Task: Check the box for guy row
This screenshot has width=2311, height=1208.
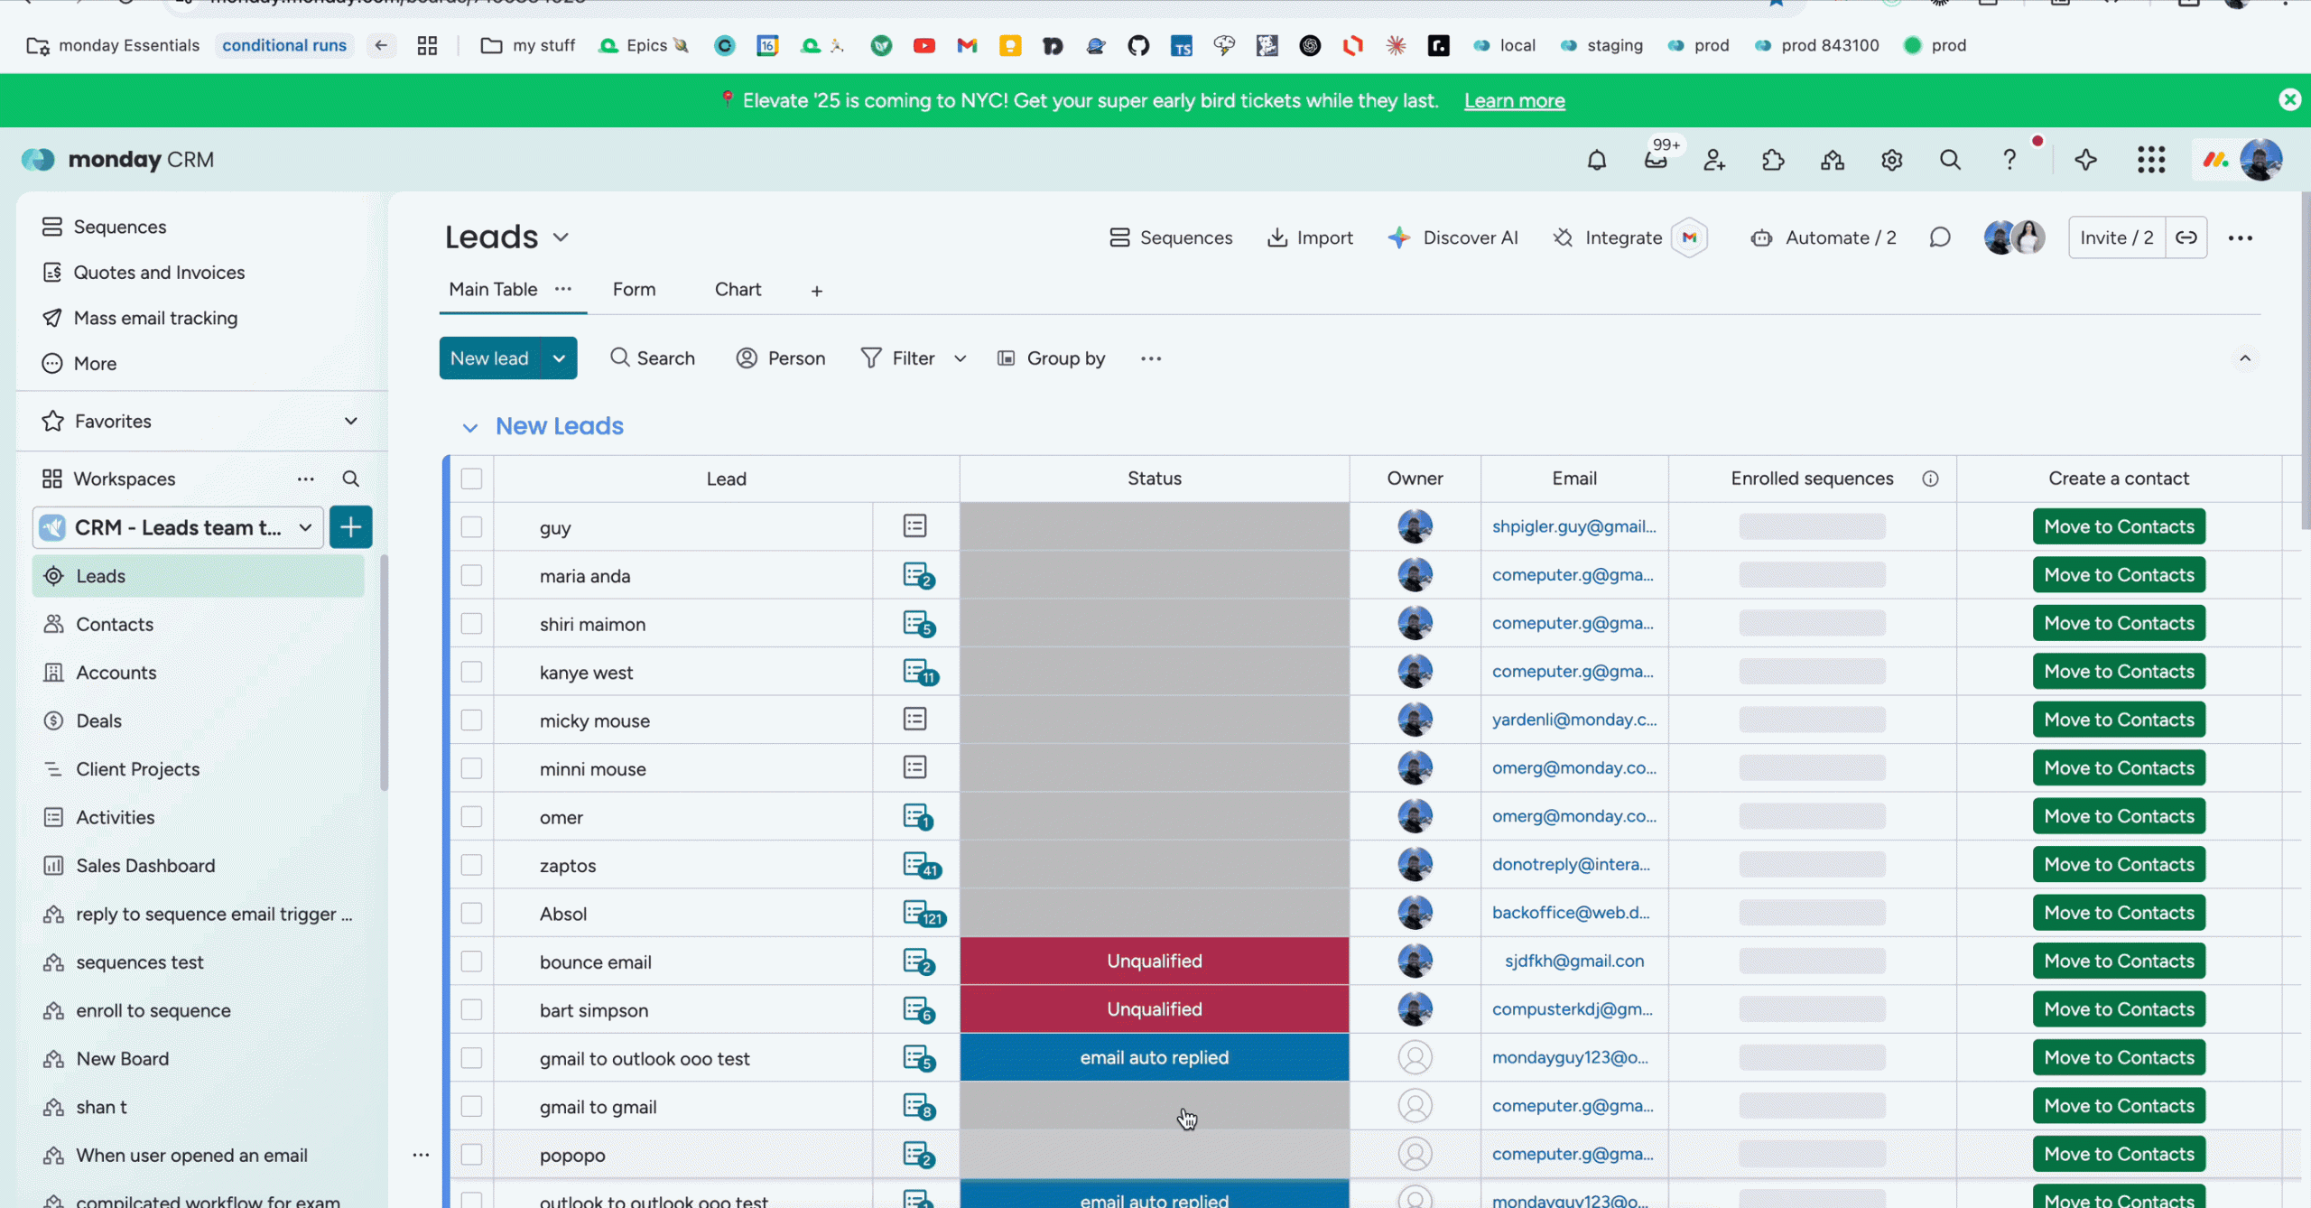Action: click(471, 527)
